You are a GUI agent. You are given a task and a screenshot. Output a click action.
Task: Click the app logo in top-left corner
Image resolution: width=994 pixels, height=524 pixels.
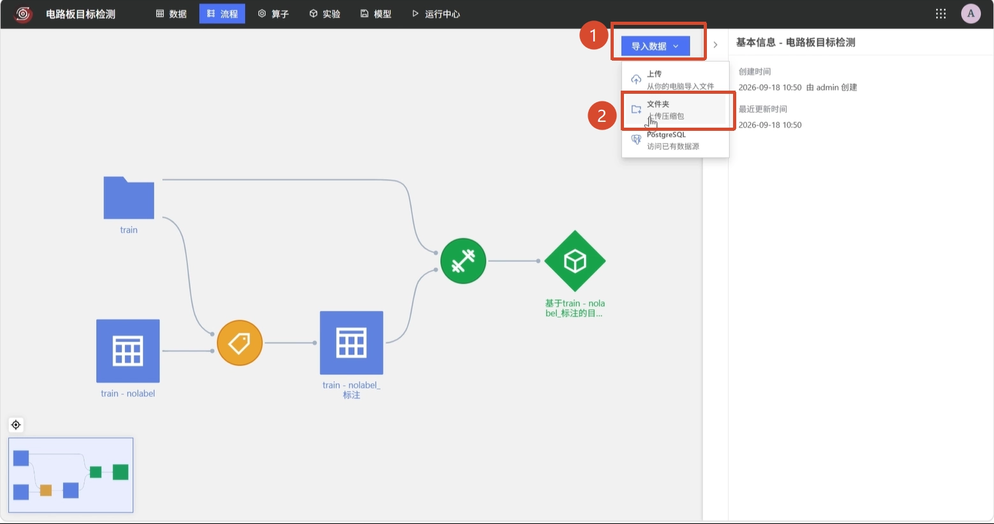23,13
